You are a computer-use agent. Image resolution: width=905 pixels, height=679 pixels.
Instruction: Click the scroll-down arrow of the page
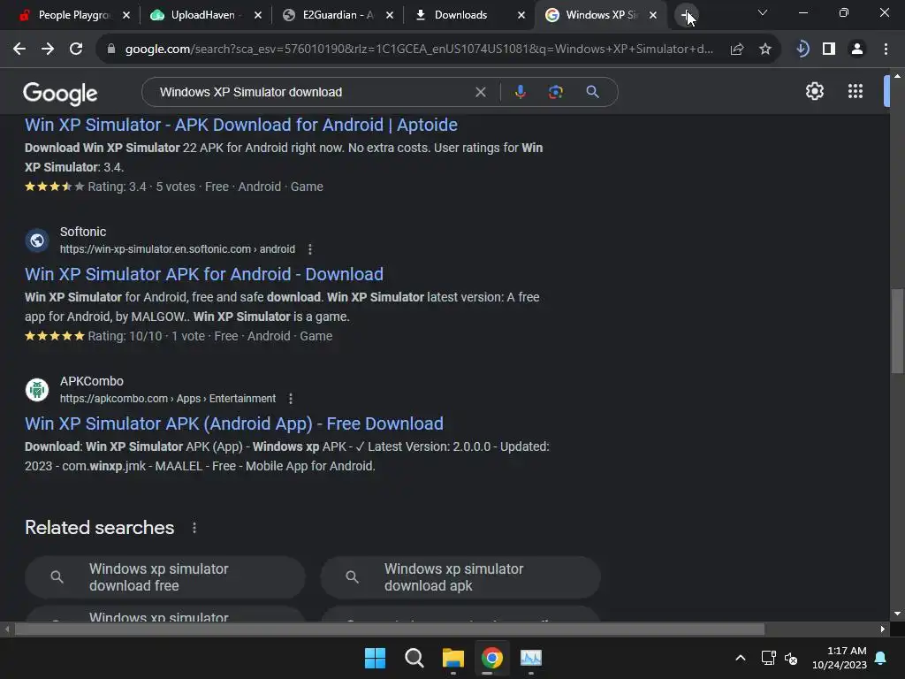[897, 614]
